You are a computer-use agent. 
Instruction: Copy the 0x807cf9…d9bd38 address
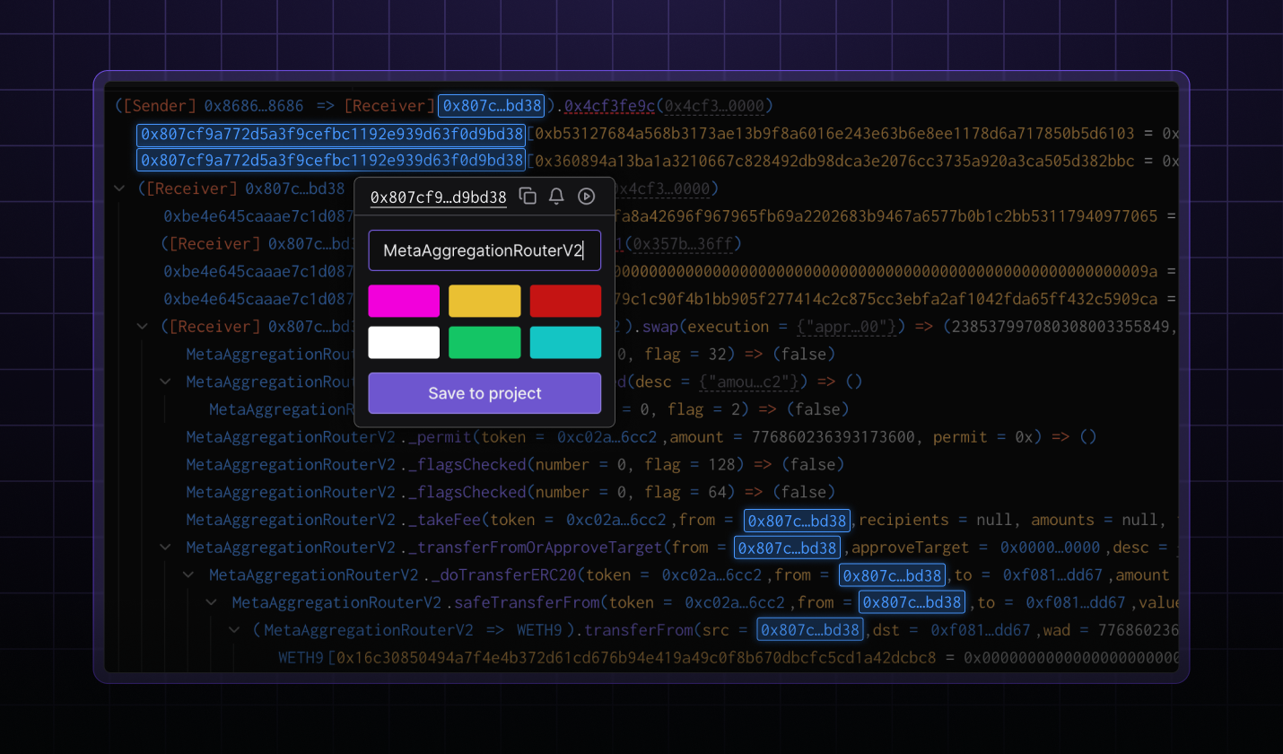528,197
